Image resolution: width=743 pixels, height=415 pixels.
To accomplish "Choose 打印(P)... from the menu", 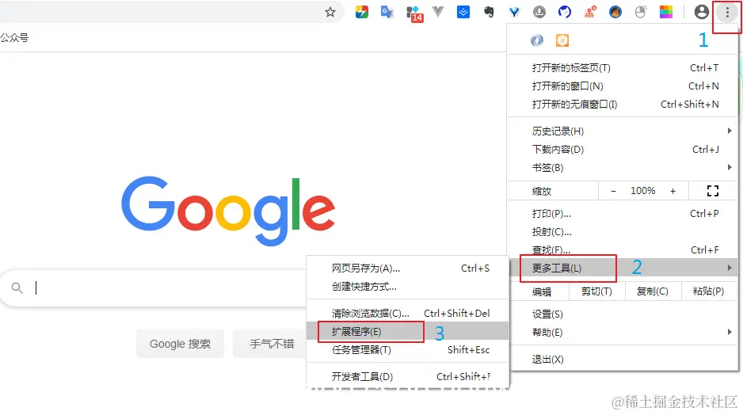I will (622, 214).
